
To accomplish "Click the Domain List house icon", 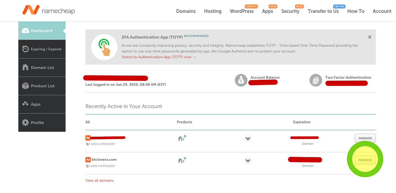I will click(x=25, y=67).
